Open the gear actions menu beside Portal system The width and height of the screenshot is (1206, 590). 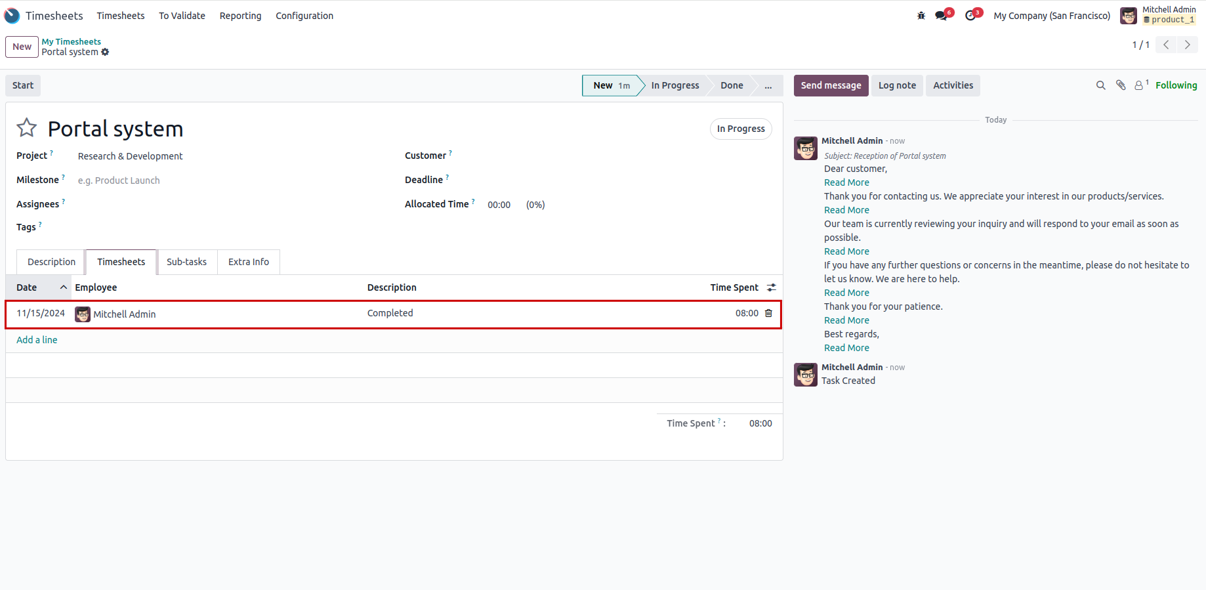[105, 53]
